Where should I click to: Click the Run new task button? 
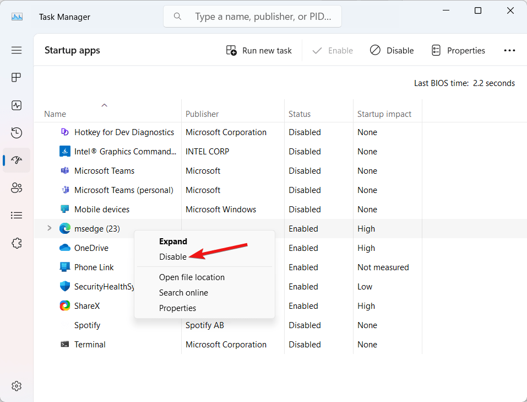coord(259,51)
